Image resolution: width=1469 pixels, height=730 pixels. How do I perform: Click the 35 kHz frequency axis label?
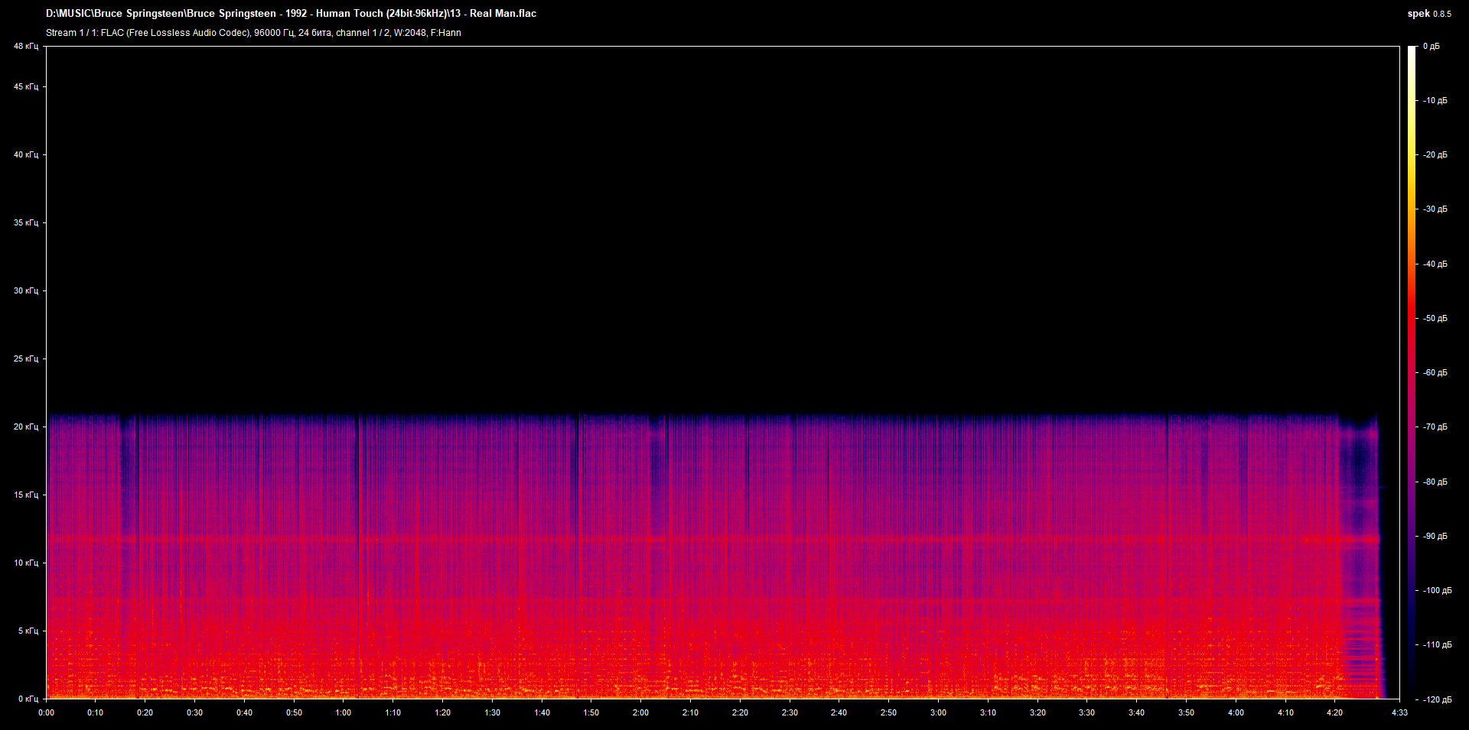tap(26, 222)
